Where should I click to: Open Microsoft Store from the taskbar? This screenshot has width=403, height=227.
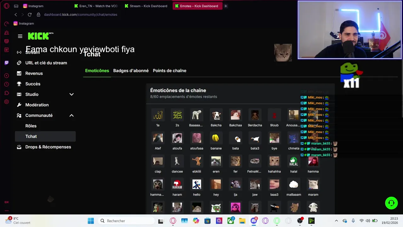pyautogui.click(x=207, y=221)
